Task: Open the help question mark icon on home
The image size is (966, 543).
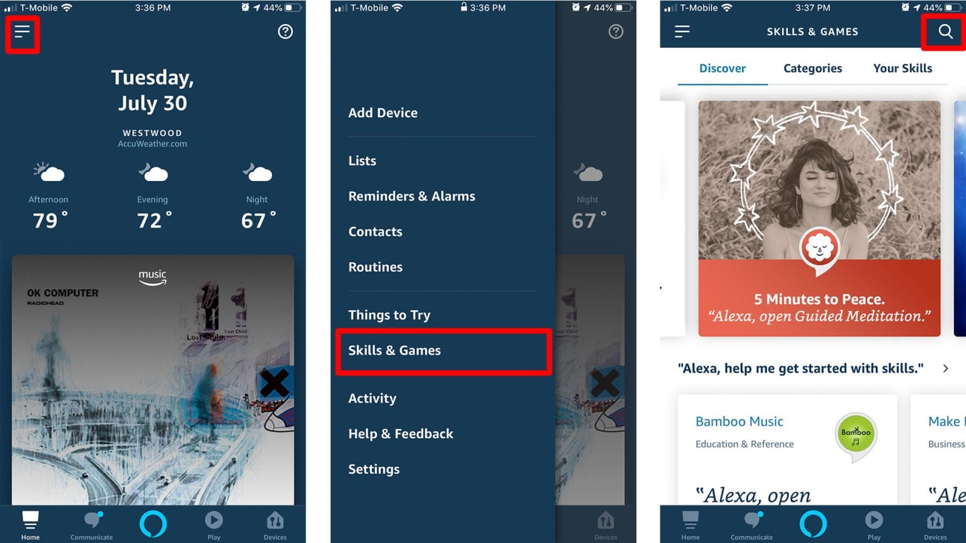Action: coord(285,31)
